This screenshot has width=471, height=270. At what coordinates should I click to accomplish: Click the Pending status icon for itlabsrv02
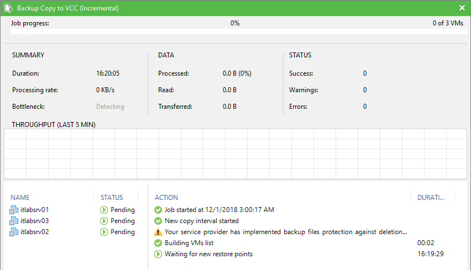[104, 232]
